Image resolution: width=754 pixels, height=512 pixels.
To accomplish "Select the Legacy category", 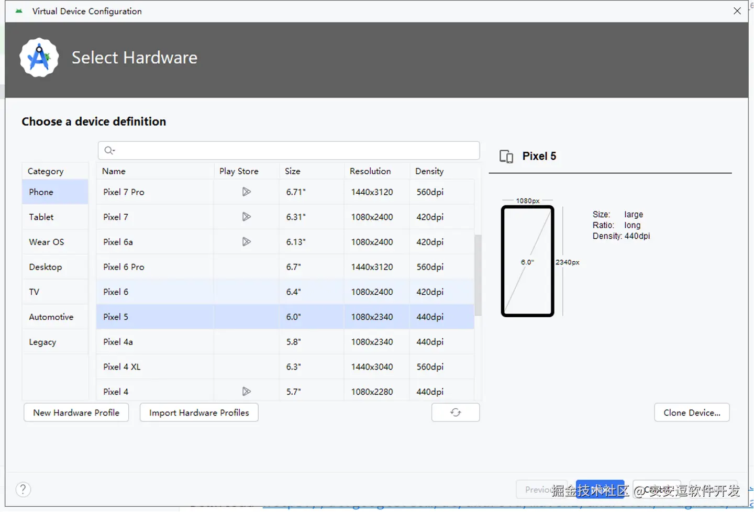I will [x=55, y=342].
